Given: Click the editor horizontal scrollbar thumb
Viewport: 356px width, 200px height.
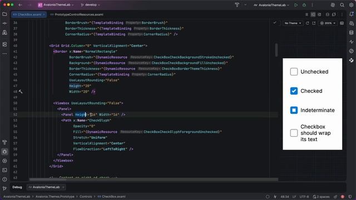Looking at the screenshot, I should [48, 179].
